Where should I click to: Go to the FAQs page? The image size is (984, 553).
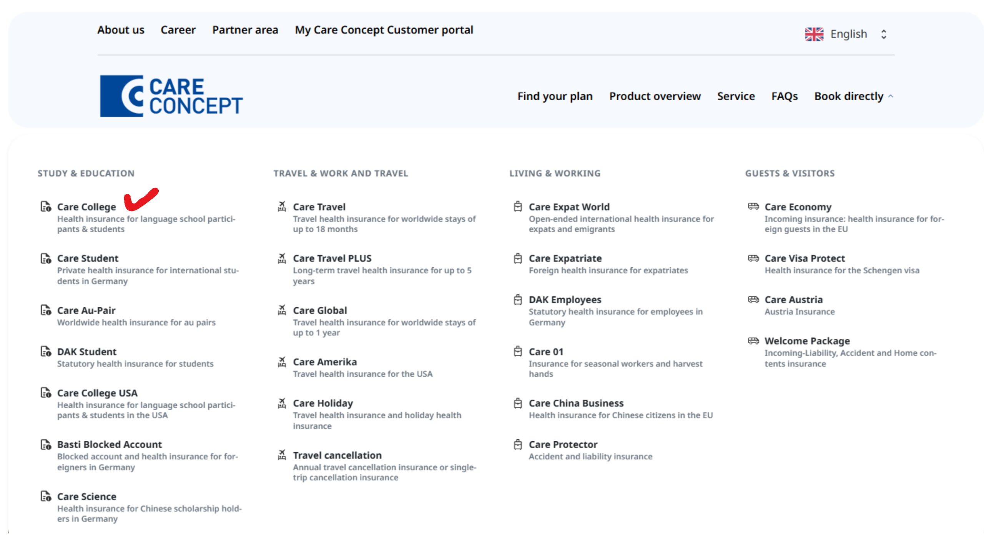784,96
